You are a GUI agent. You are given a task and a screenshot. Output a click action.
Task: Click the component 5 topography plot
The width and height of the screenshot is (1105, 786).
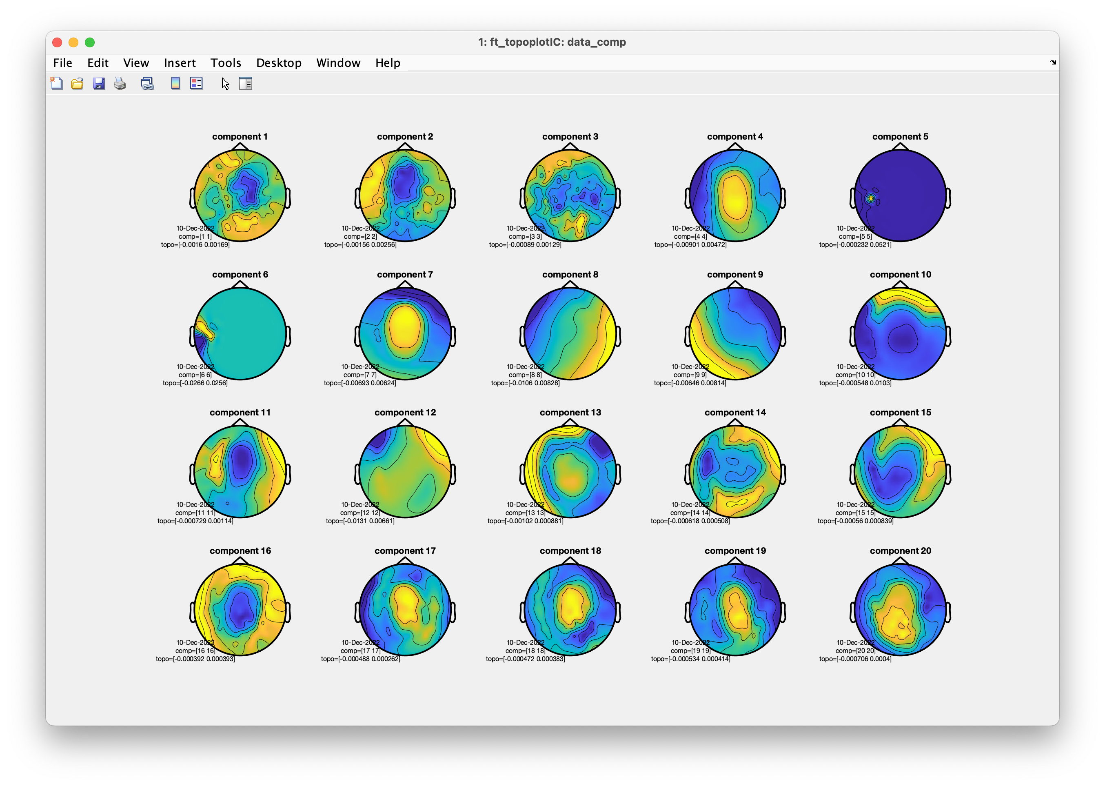pos(900,195)
